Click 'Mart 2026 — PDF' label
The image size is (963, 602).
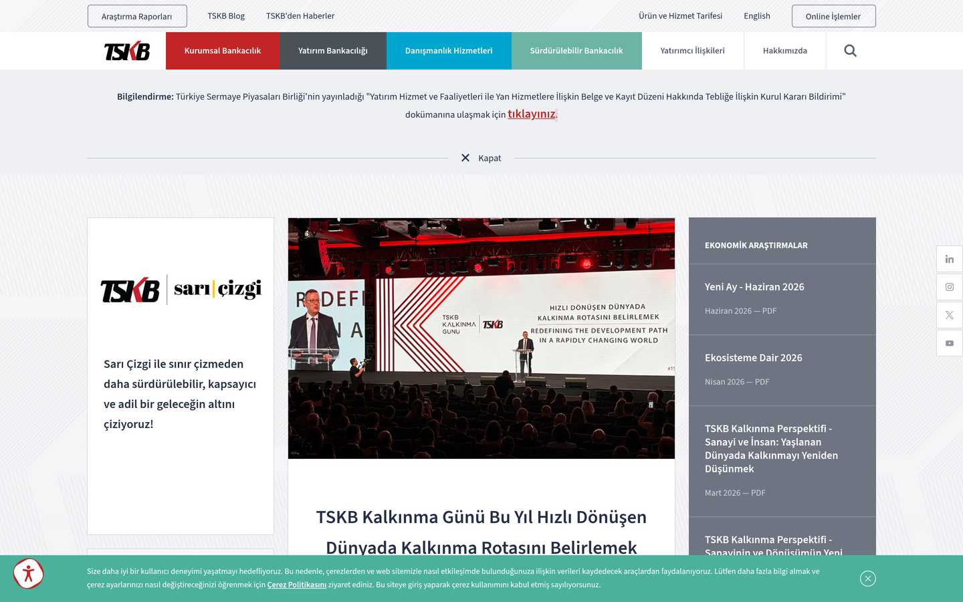click(735, 493)
